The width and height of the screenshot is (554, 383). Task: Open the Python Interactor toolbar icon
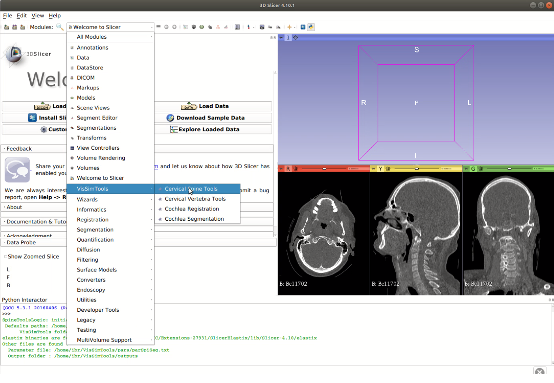pos(311,27)
